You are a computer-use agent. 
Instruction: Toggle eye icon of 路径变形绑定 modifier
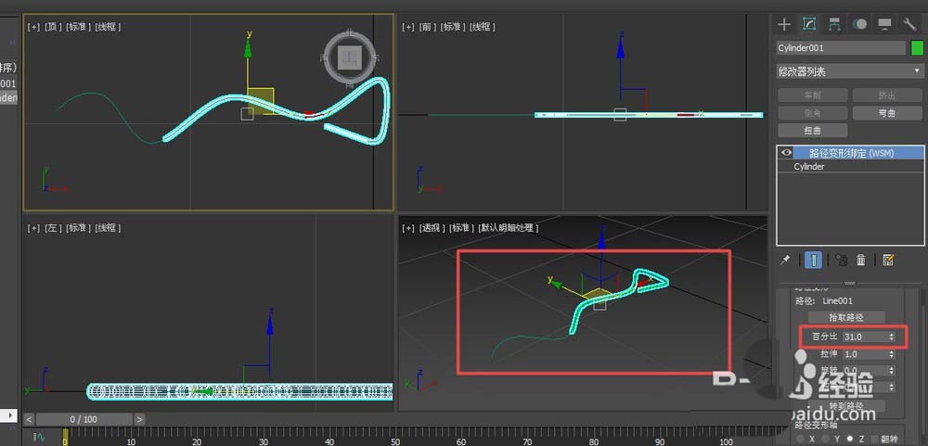pyautogui.click(x=786, y=153)
